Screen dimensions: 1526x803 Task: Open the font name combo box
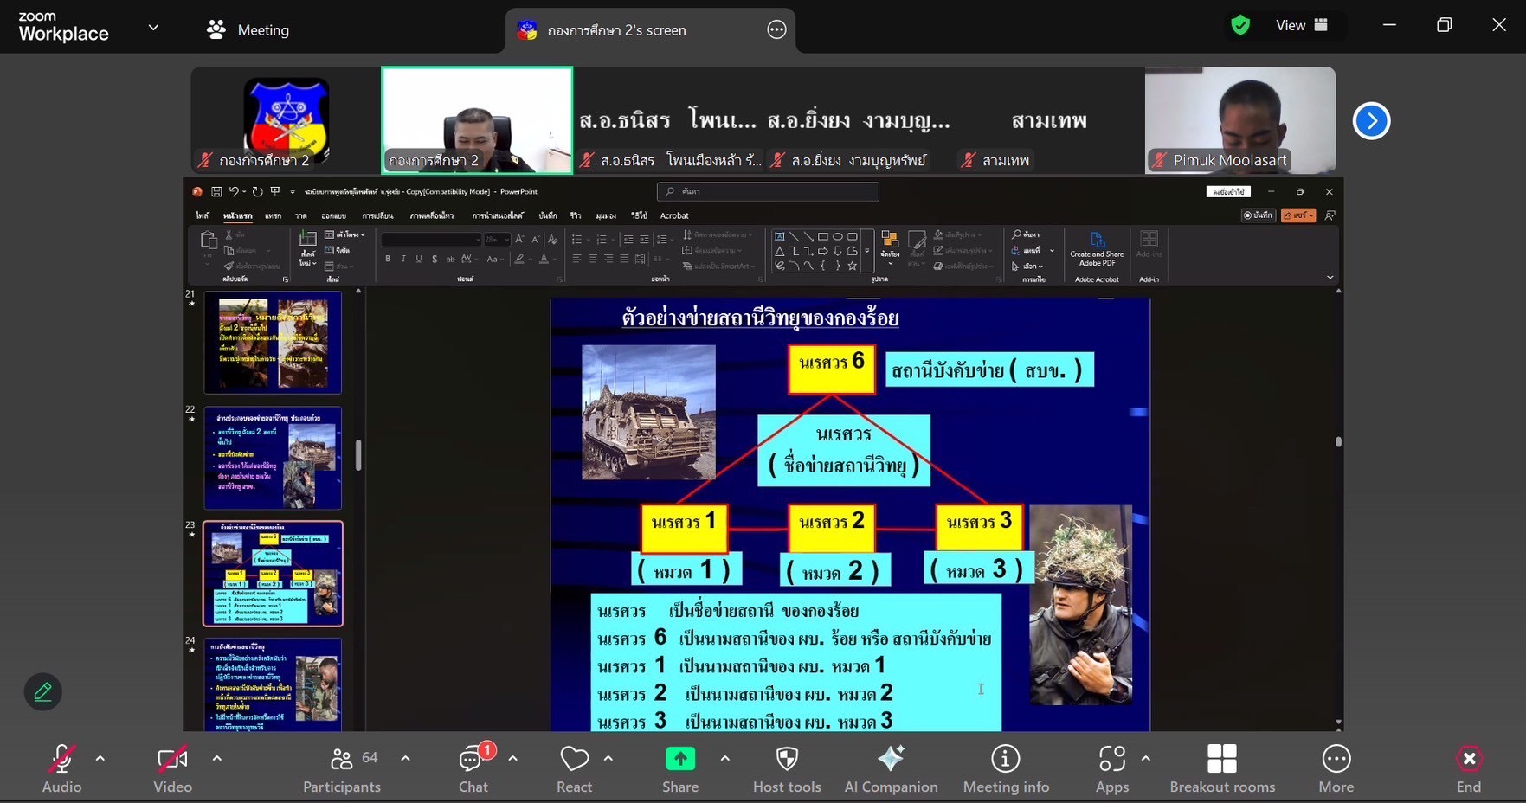click(x=431, y=240)
